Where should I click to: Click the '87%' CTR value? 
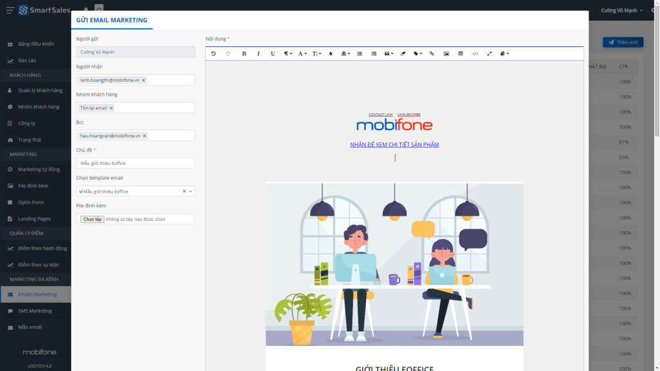click(624, 142)
